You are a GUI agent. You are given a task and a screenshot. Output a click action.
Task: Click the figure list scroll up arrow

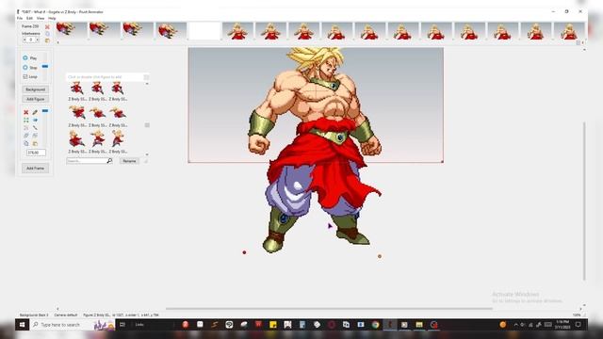pyautogui.click(x=147, y=84)
